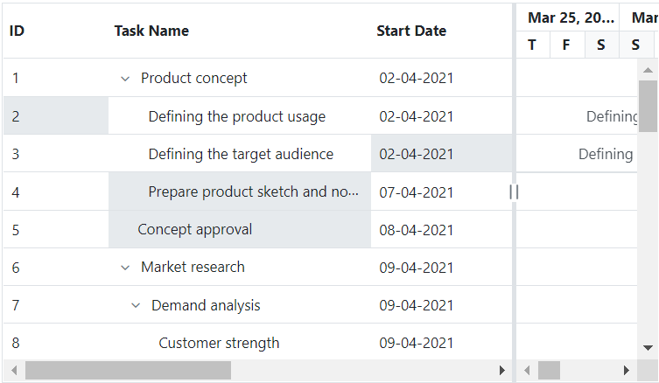Click the Start Date column header
The width and height of the screenshot is (659, 383).
[411, 31]
